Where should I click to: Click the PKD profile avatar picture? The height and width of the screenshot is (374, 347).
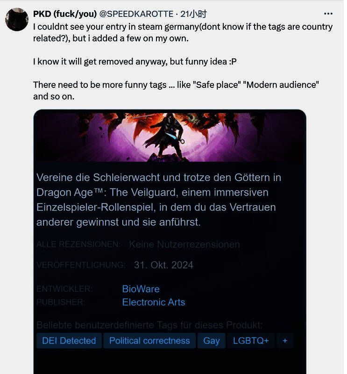[17, 19]
